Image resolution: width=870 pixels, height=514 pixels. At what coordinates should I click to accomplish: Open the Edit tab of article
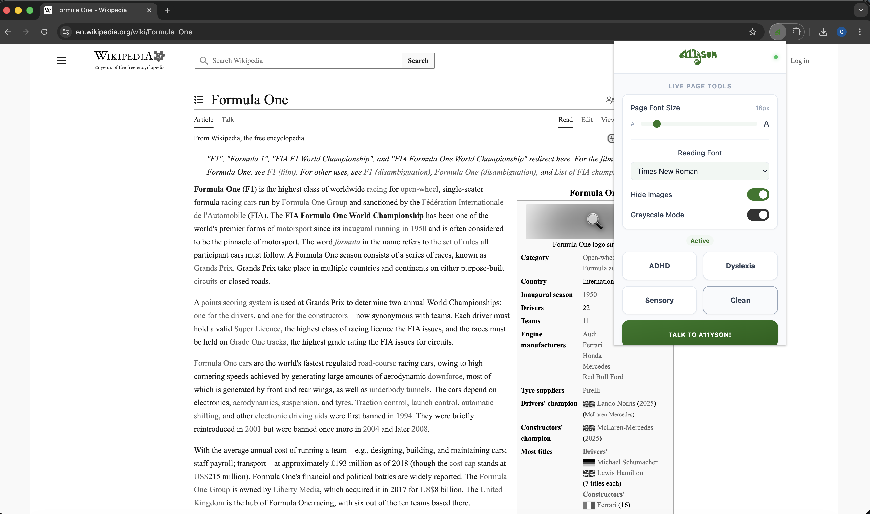pyautogui.click(x=587, y=119)
